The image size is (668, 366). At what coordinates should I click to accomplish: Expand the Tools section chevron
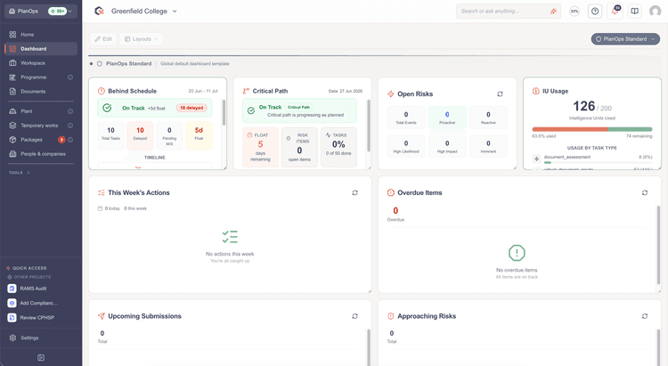29,173
